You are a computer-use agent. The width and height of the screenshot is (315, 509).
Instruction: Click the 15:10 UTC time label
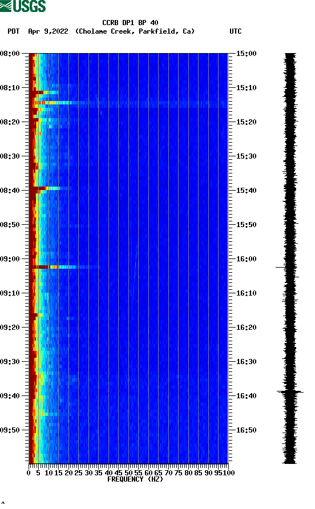(x=246, y=88)
